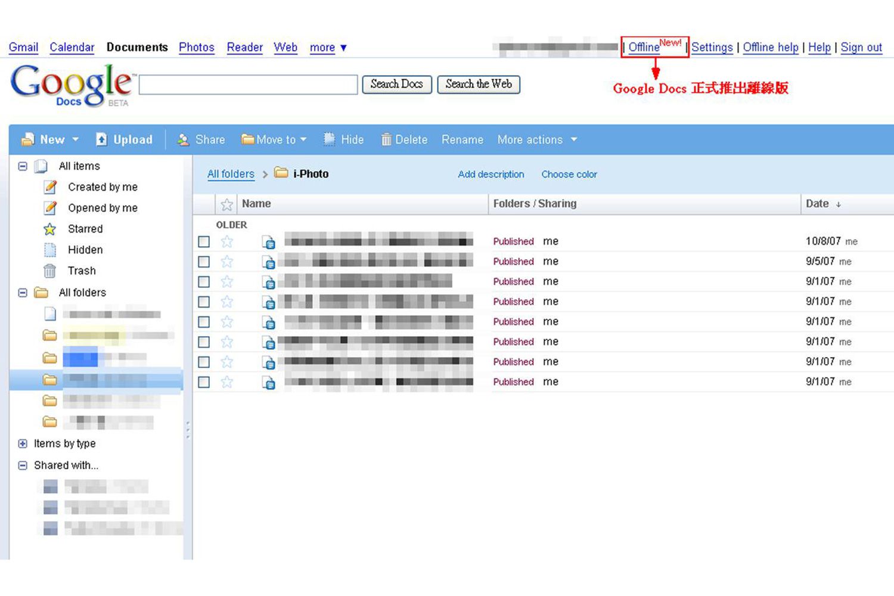Open Settings link
Viewport: 894px width, 596px height.
tap(712, 48)
